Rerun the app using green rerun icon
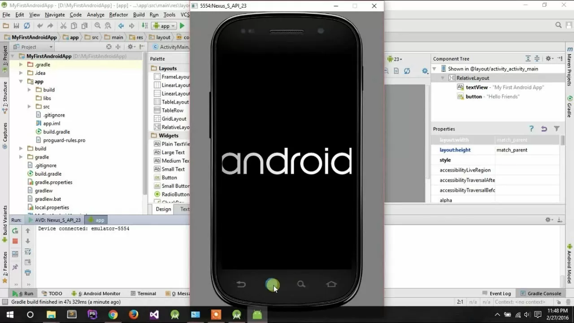 15,231
